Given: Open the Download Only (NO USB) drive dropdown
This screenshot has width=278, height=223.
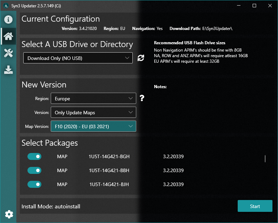Looking at the screenshot, I should click(x=78, y=58).
